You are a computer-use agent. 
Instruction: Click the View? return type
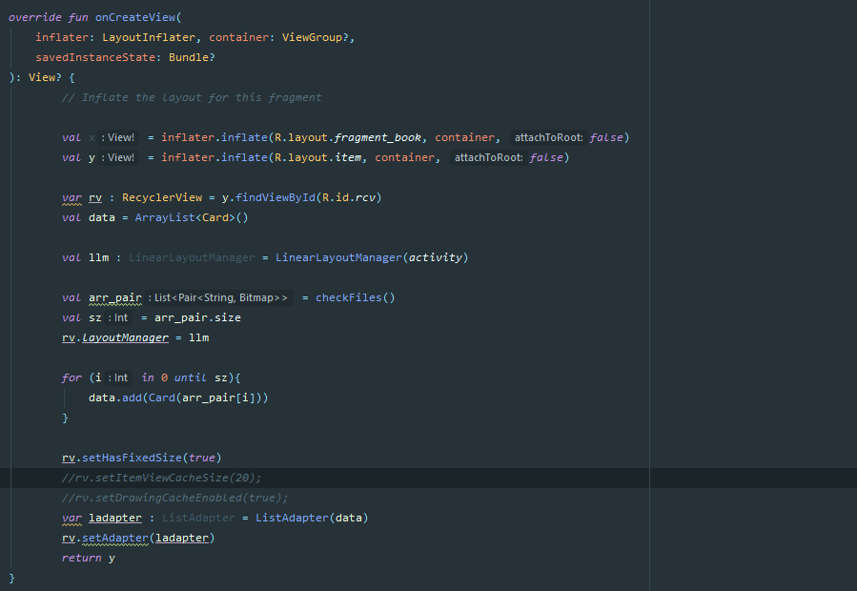[45, 77]
